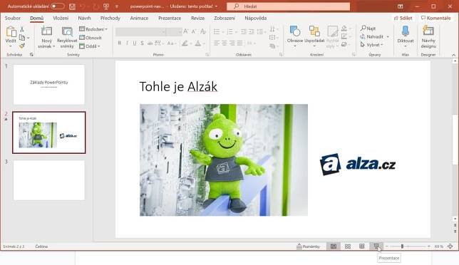Open the Nápověda tab

(x=256, y=18)
